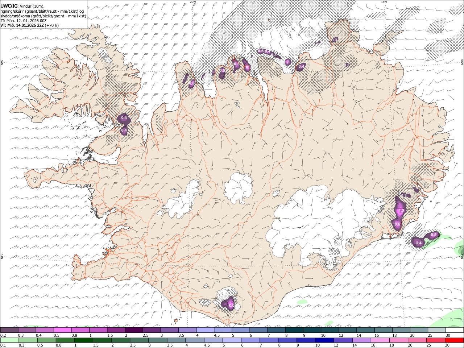
Task: Click the precipitation blob over Mýrdalsjökull glacier
Action: coord(229,303)
